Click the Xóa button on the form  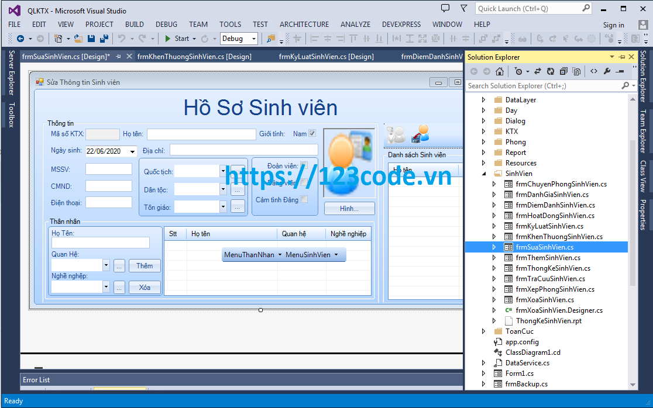point(144,287)
